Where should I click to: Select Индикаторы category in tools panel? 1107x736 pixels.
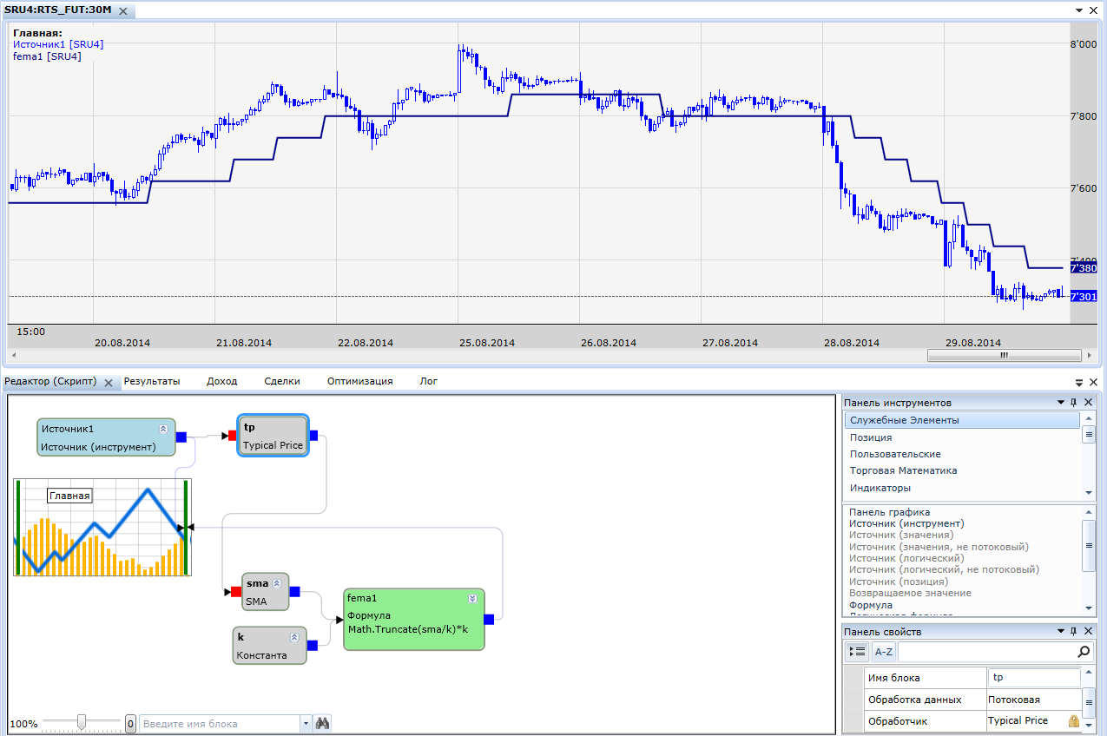(x=880, y=488)
